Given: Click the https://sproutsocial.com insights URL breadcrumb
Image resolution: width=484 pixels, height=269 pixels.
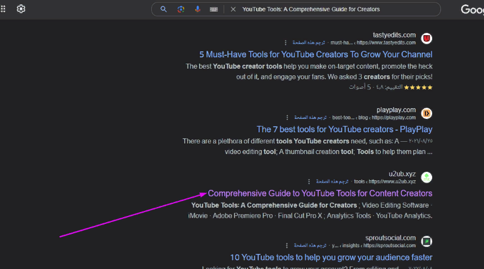Looking at the screenshot, I should 374,246.
